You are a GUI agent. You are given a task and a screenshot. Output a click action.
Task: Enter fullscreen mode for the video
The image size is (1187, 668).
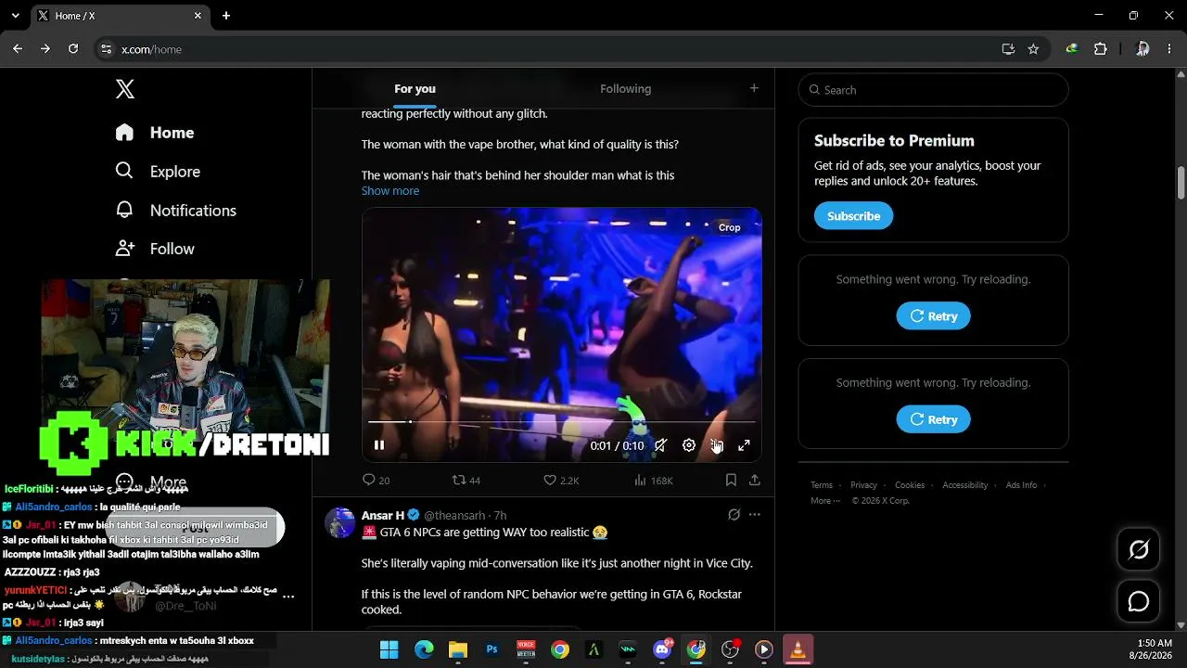[744, 445]
